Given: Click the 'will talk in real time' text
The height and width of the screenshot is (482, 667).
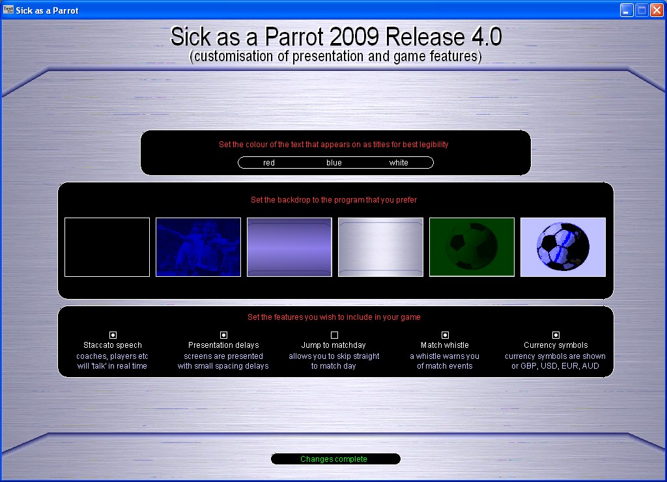Looking at the screenshot, I should pos(112,366).
